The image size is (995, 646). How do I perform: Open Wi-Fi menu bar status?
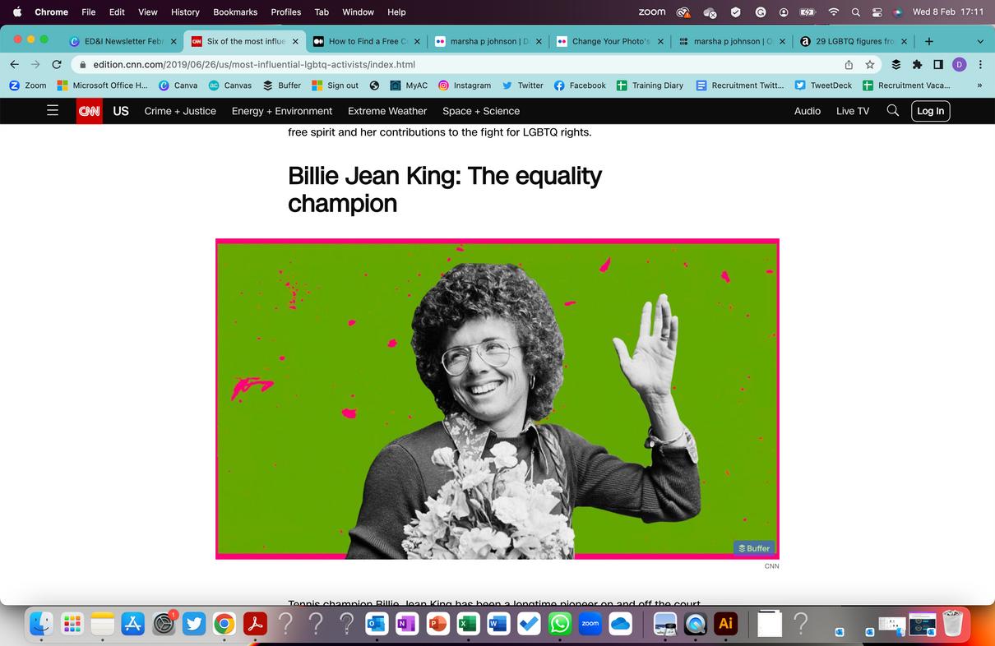(834, 12)
